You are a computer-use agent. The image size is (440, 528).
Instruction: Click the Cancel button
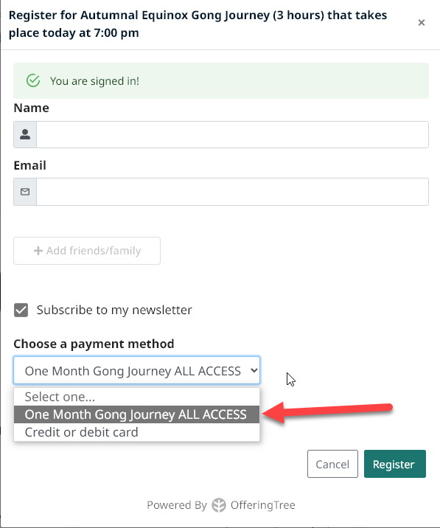click(332, 464)
